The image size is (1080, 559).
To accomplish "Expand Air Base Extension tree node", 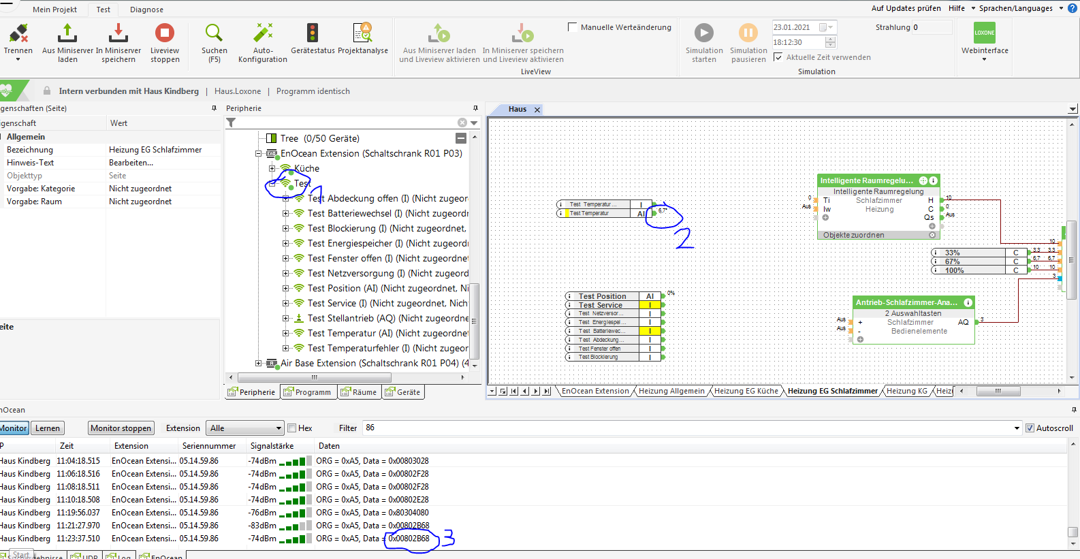I will pyautogui.click(x=258, y=363).
